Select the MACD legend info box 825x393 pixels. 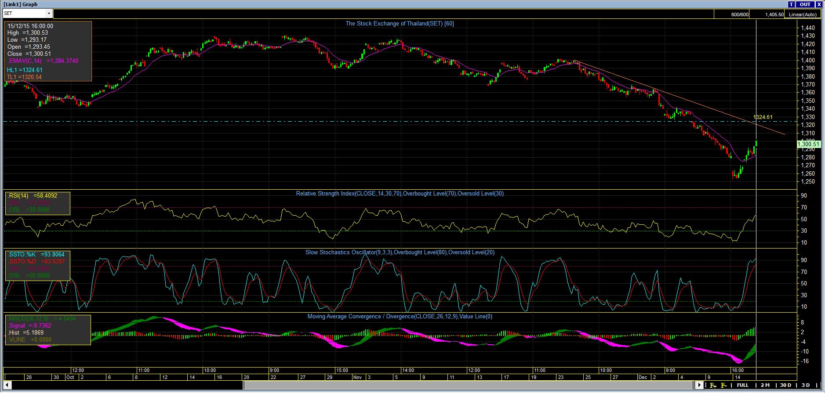(47, 329)
